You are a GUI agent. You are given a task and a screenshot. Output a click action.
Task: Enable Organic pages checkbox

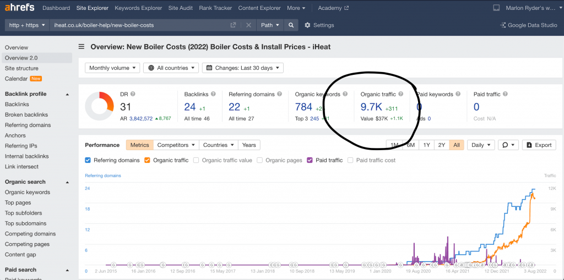coord(260,160)
